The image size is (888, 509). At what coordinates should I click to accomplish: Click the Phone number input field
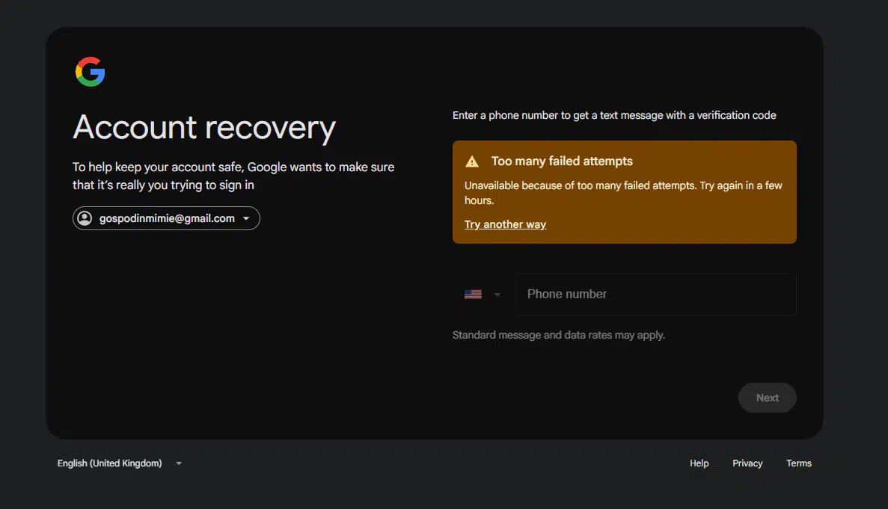656,294
